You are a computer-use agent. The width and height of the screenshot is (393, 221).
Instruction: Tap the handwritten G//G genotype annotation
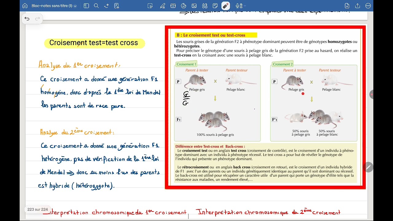[186, 99]
